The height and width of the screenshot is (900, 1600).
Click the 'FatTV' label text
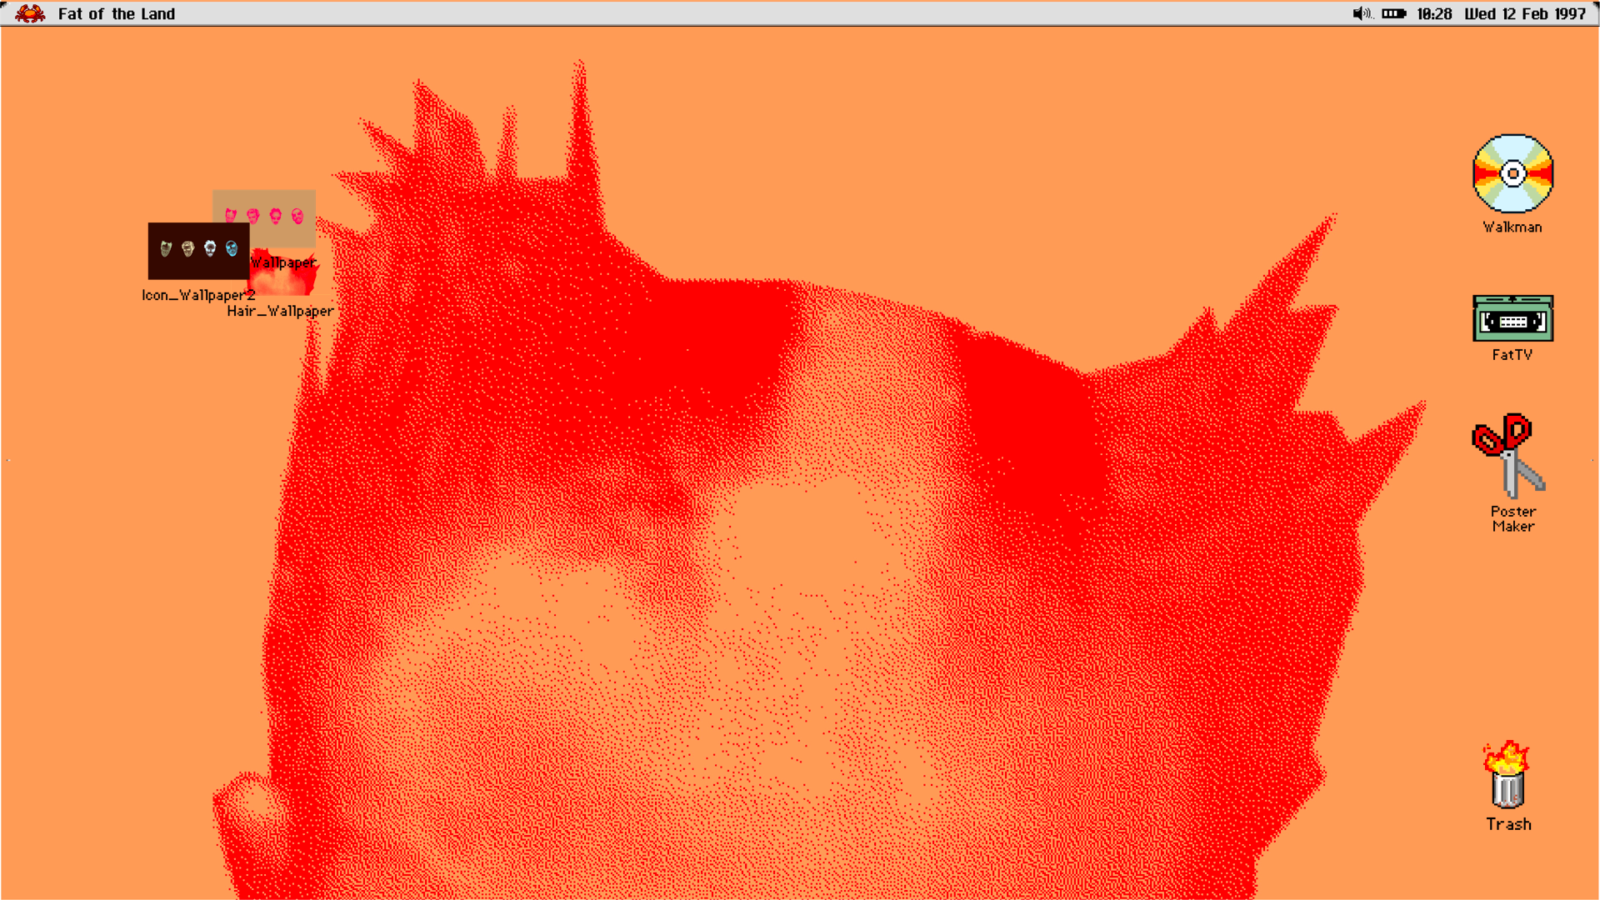[x=1512, y=354]
